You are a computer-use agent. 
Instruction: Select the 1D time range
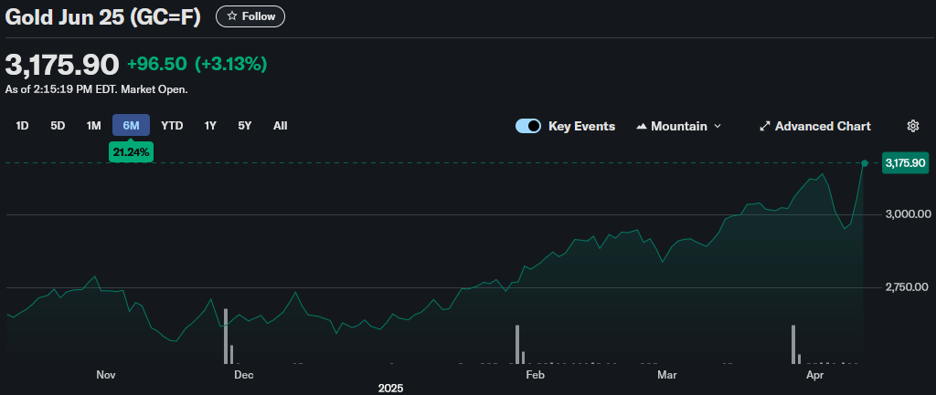pyautogui.click(x=23, y=126)
